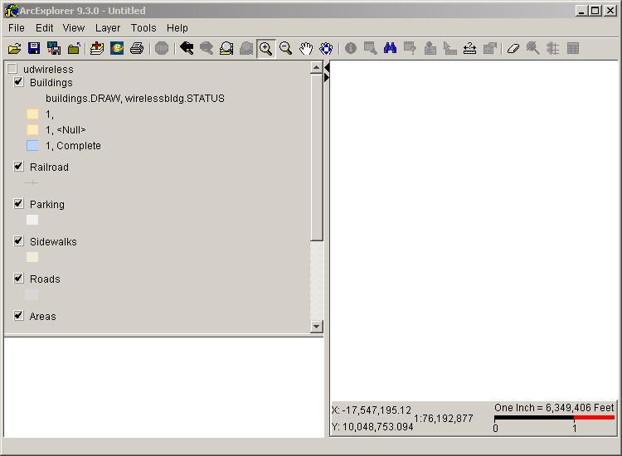Click the map scale 1:76,192,877 readout
Viewport: 622px width, 456px height.
[x=444, y=419]
